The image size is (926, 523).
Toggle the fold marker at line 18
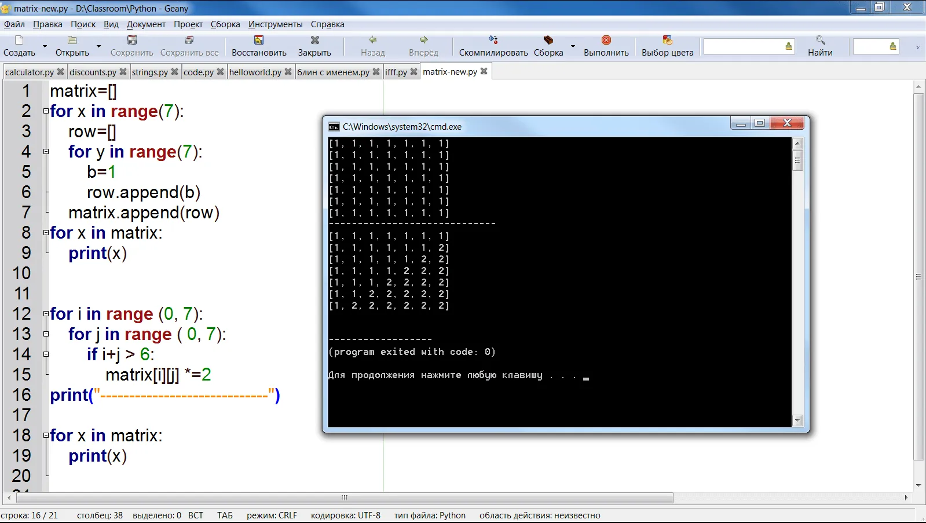coord(46,436)
